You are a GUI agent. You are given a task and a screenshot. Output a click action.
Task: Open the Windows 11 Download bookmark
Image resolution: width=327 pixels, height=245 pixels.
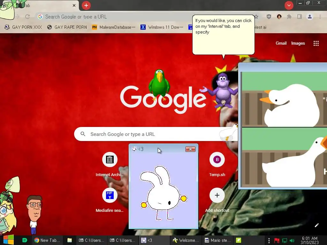coord(162,27)
